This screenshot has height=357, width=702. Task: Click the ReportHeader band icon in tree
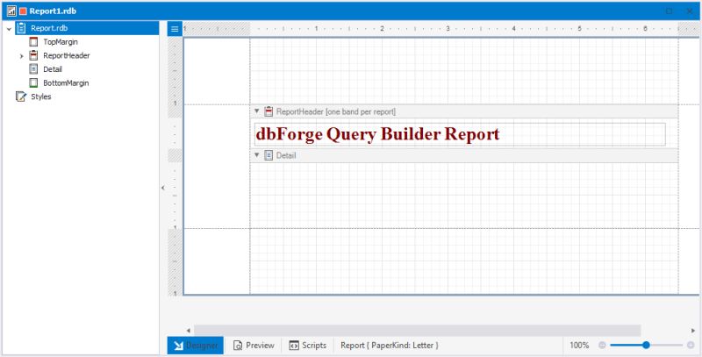[33, 55]
